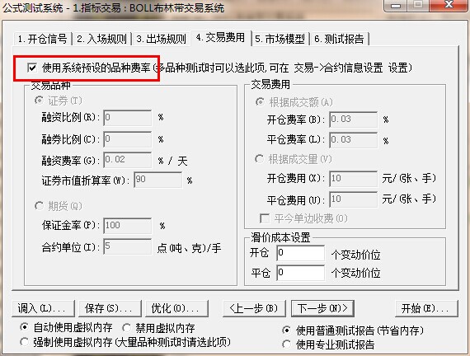Select 自动使用虚拟内存 radio option
This screenshot has width=470, height=356.
coord(24,327)
